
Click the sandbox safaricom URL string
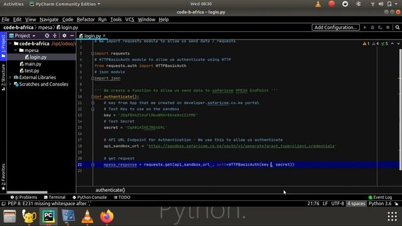coord(241,146)
